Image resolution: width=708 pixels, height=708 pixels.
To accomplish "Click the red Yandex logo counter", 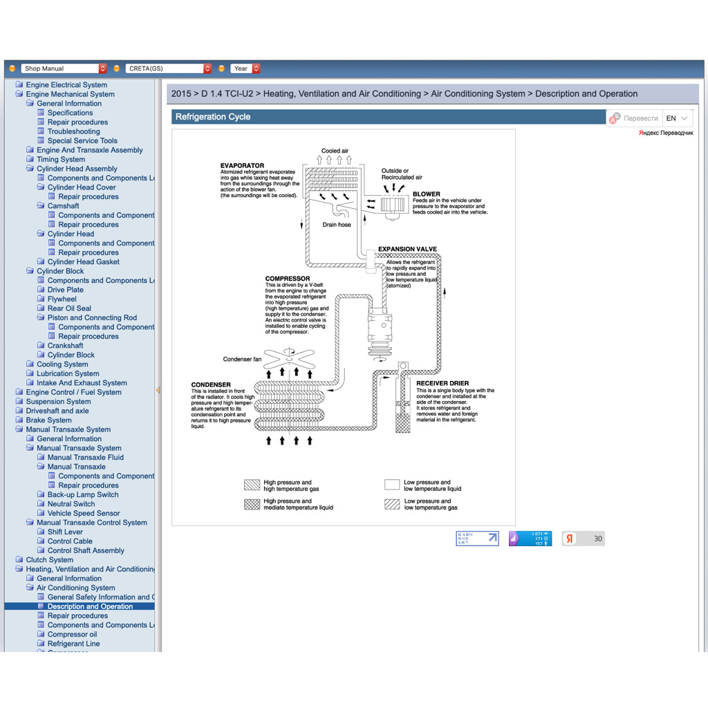I will 569,539.
